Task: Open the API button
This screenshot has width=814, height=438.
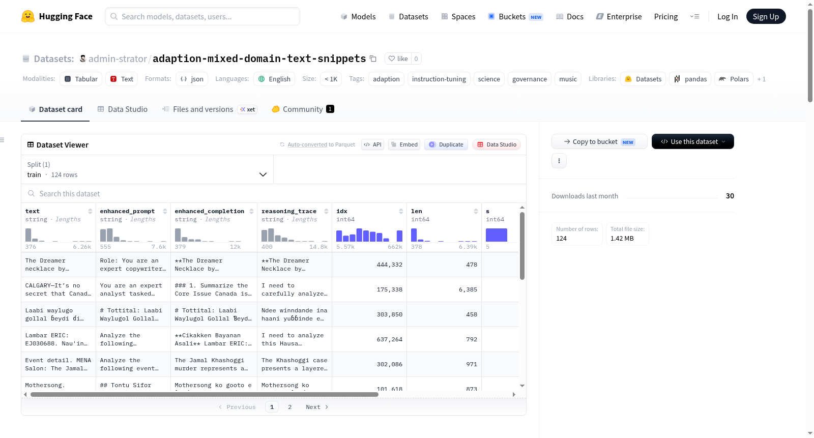Action: point(372,144)
